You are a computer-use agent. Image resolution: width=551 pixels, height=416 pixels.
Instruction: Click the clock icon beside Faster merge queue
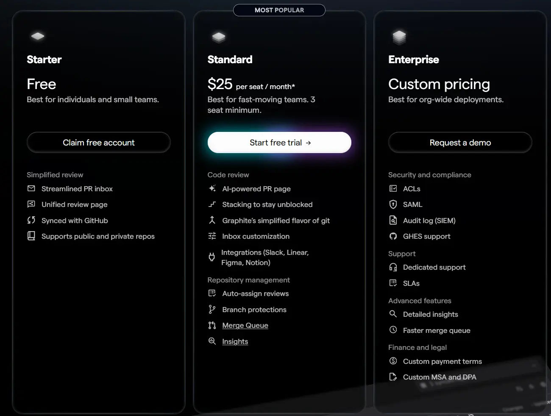(x=393, y=330)
